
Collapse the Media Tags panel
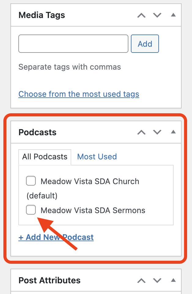coord(173,15)
